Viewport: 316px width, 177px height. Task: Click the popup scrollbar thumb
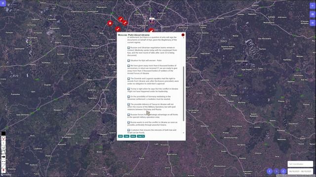tap(183, 94)
